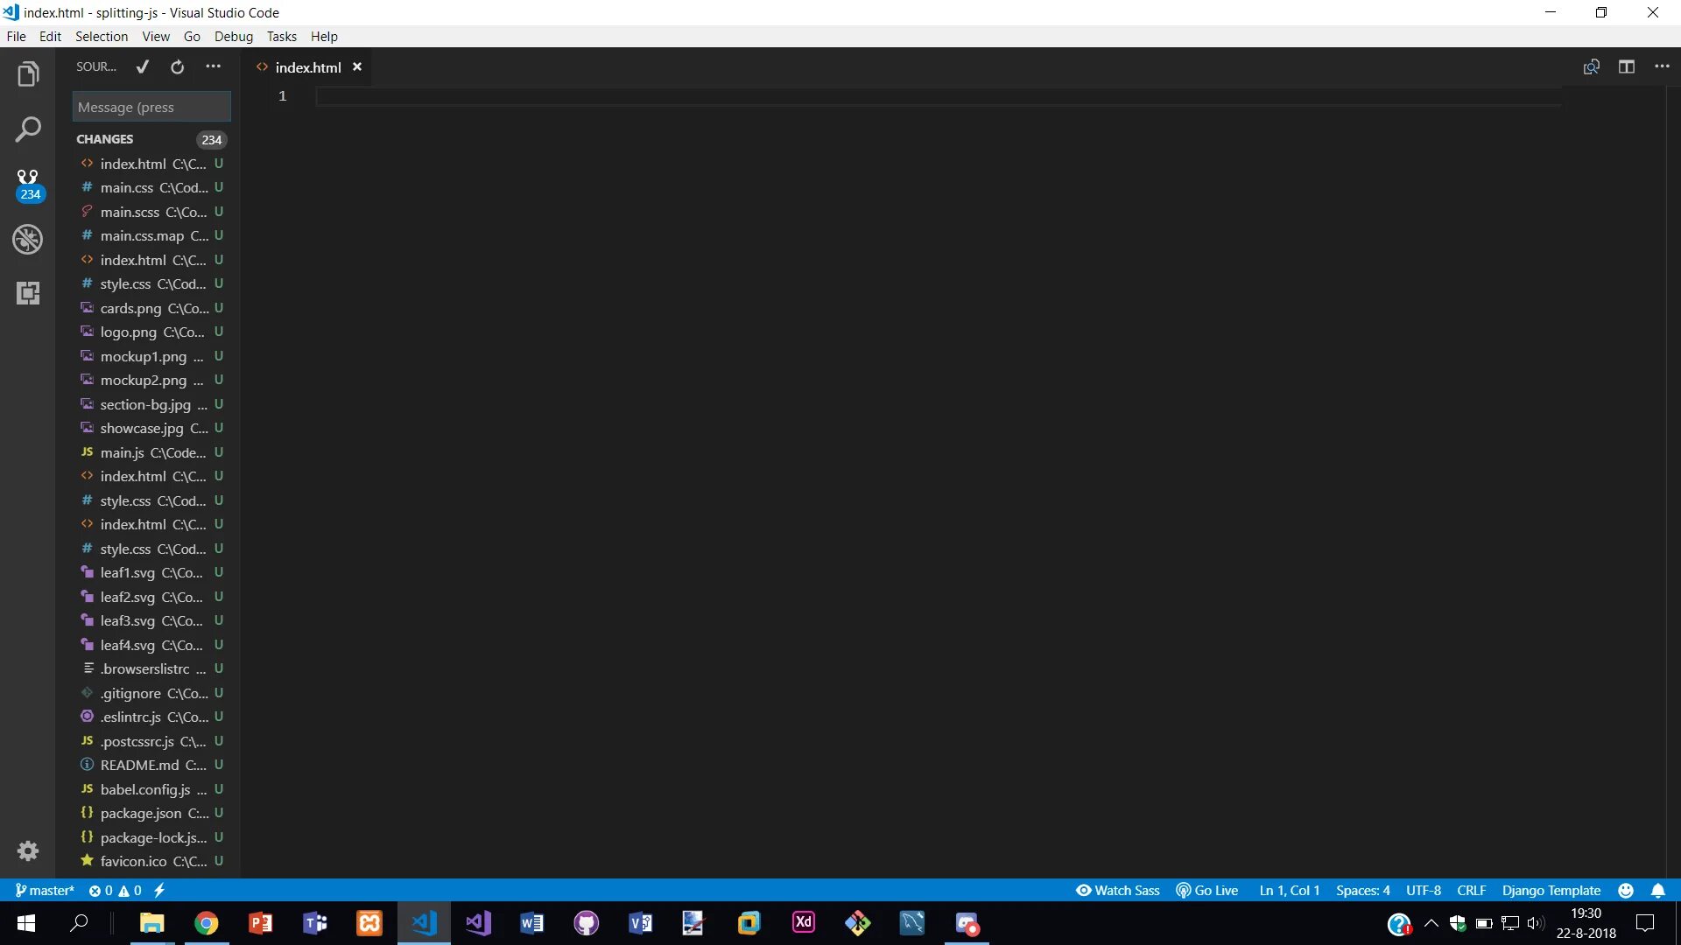
Task: Close the index.html editor tab
Action: pyautogui.click(x=357, y=66)
